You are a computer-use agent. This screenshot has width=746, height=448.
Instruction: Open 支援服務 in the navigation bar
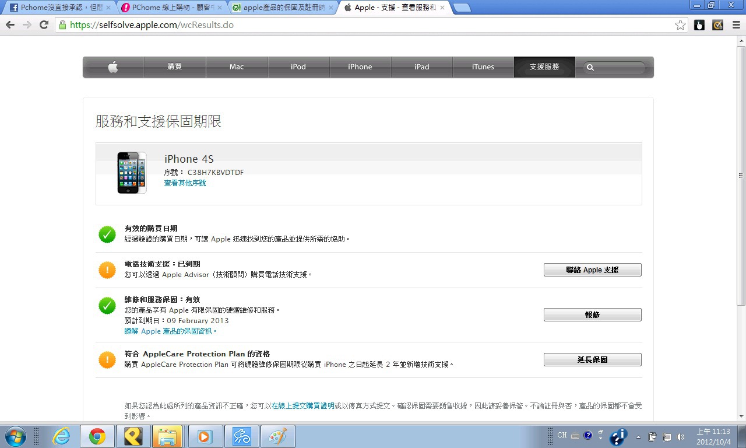(x=544, y=67)
